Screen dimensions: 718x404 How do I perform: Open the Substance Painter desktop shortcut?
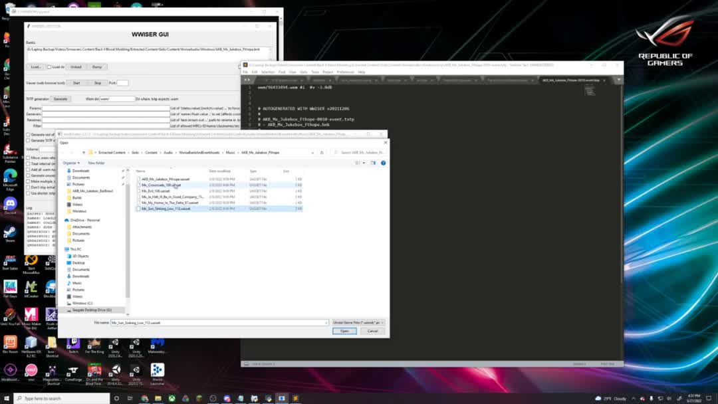click(10, 153)
